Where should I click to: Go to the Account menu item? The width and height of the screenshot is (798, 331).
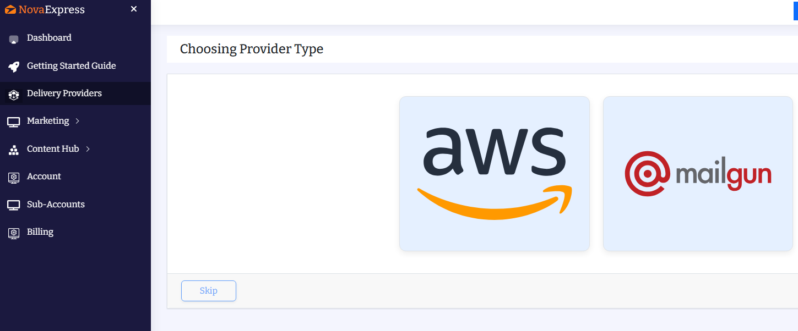[x=44, y=176]
